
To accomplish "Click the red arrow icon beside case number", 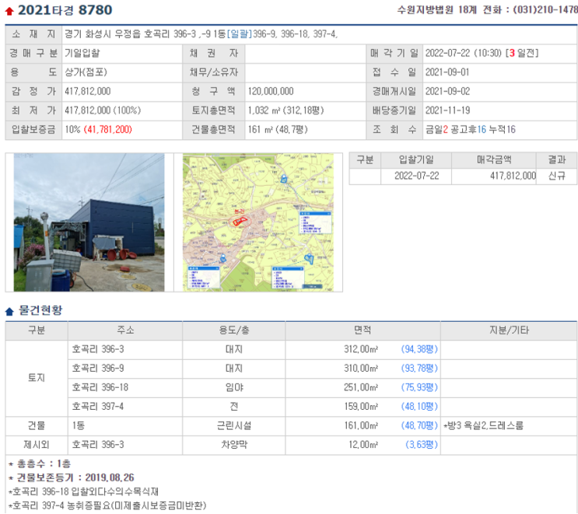I will coord(9,11).
